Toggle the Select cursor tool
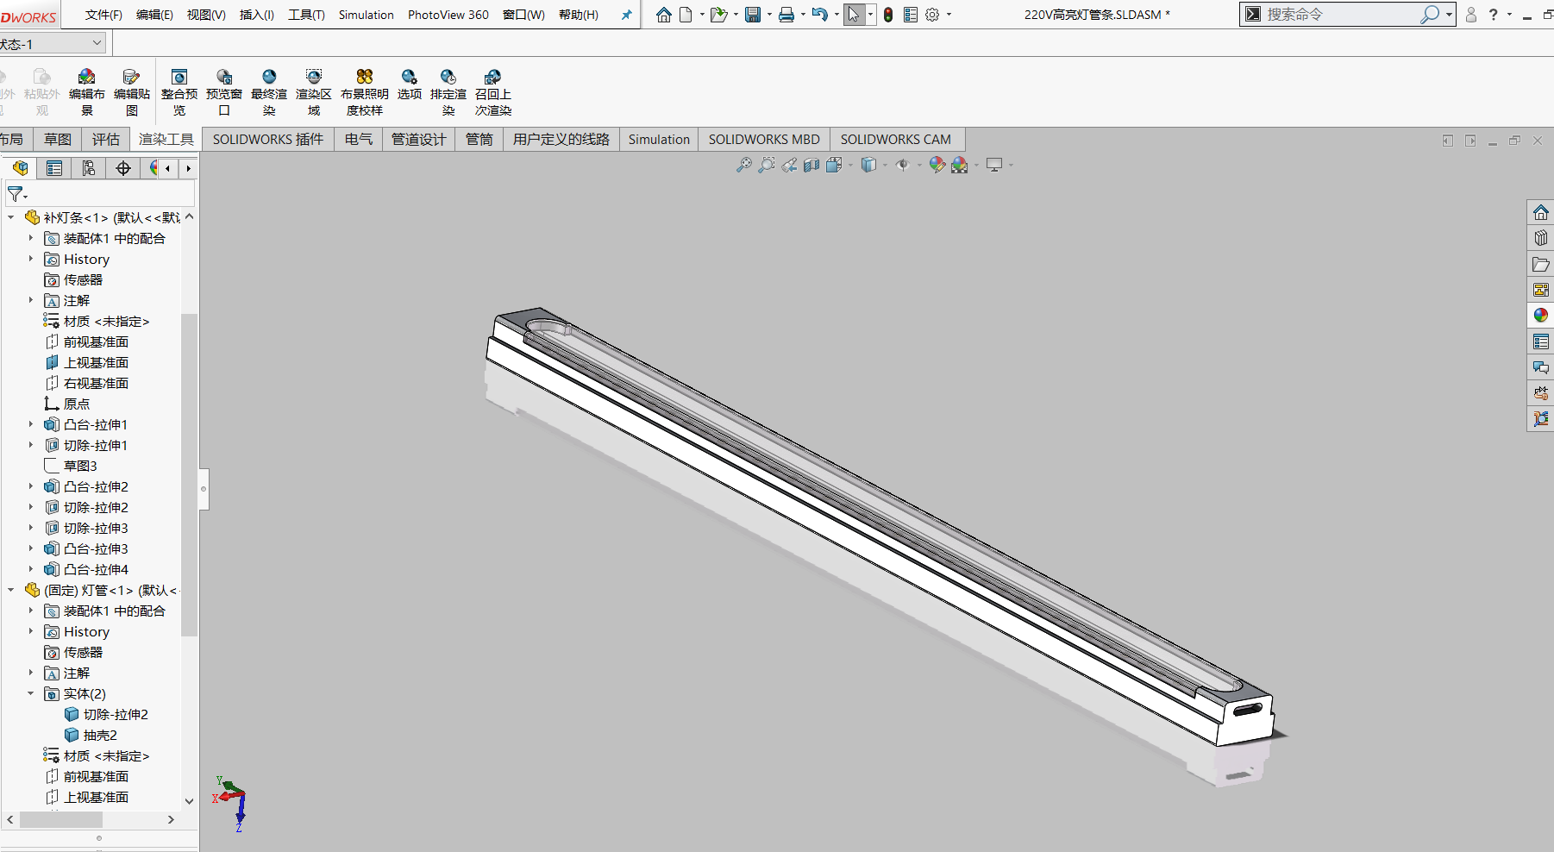 tap(853, 15)
